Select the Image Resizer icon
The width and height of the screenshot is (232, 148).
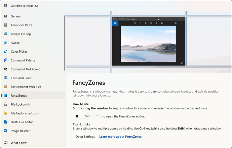click(5, 131)
